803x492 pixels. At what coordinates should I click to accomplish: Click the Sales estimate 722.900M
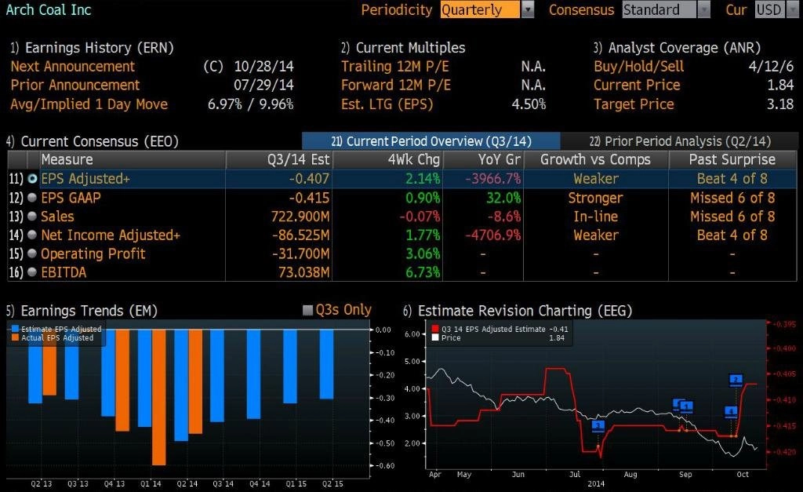[x=300, y=217]
